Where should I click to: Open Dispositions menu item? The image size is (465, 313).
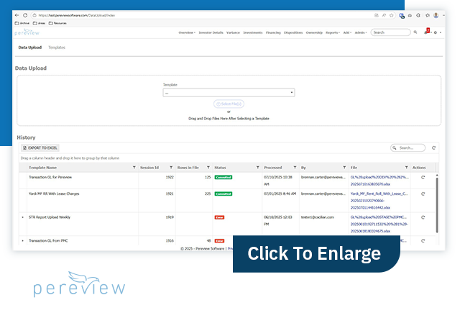pyautogui.click(x=293, y=32)
